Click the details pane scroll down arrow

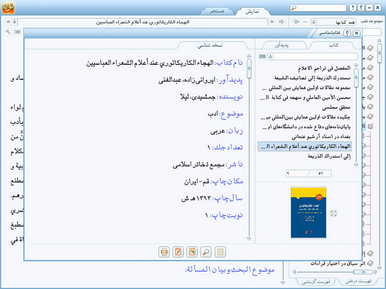pyautogui.click(x=249, y=239)
